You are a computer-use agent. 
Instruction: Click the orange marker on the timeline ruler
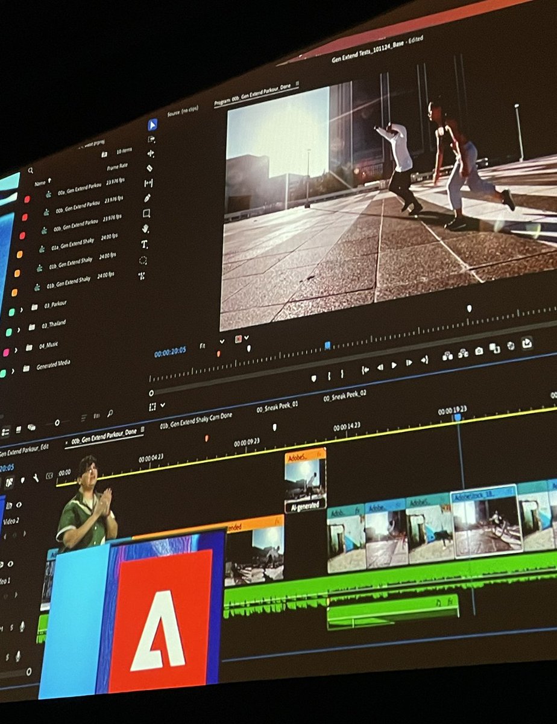coord(207,439)
